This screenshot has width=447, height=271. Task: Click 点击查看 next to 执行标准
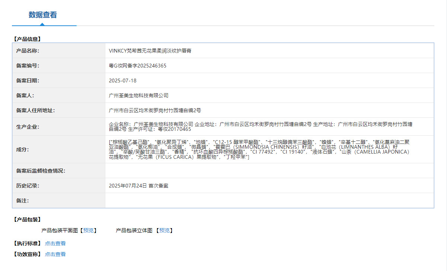pos(55,243)
